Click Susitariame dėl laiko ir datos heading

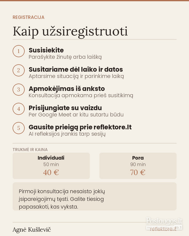tap(76, 69)
